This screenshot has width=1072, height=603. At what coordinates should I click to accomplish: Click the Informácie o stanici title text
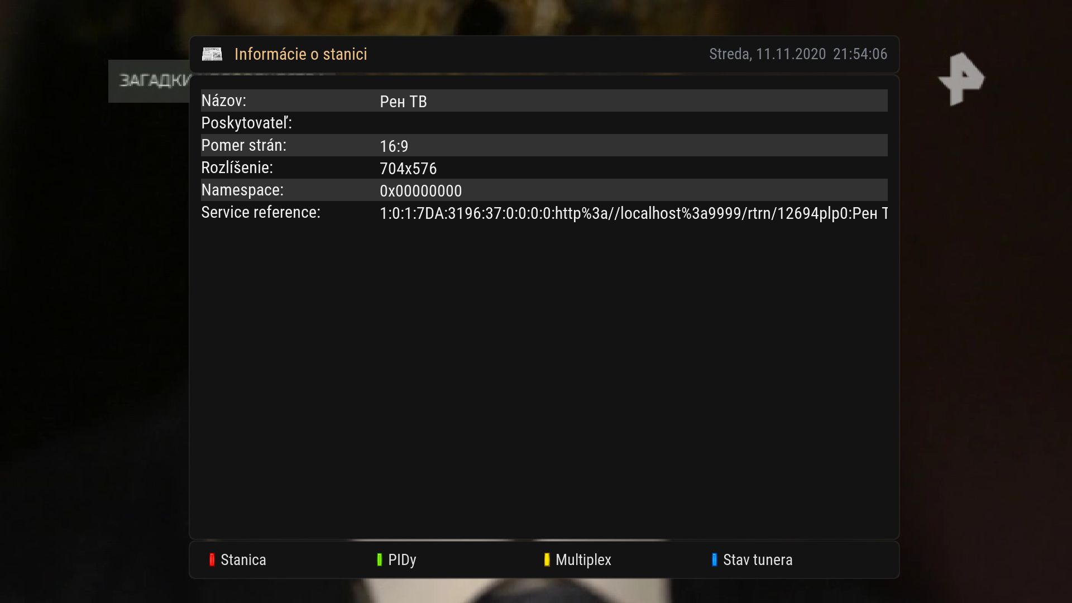(301, 54)
